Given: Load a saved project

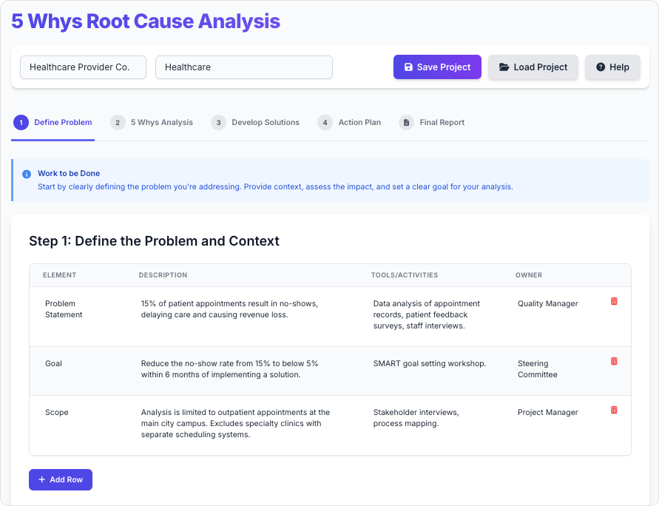Looking at the screenshot, I should (x=533, y=67).
